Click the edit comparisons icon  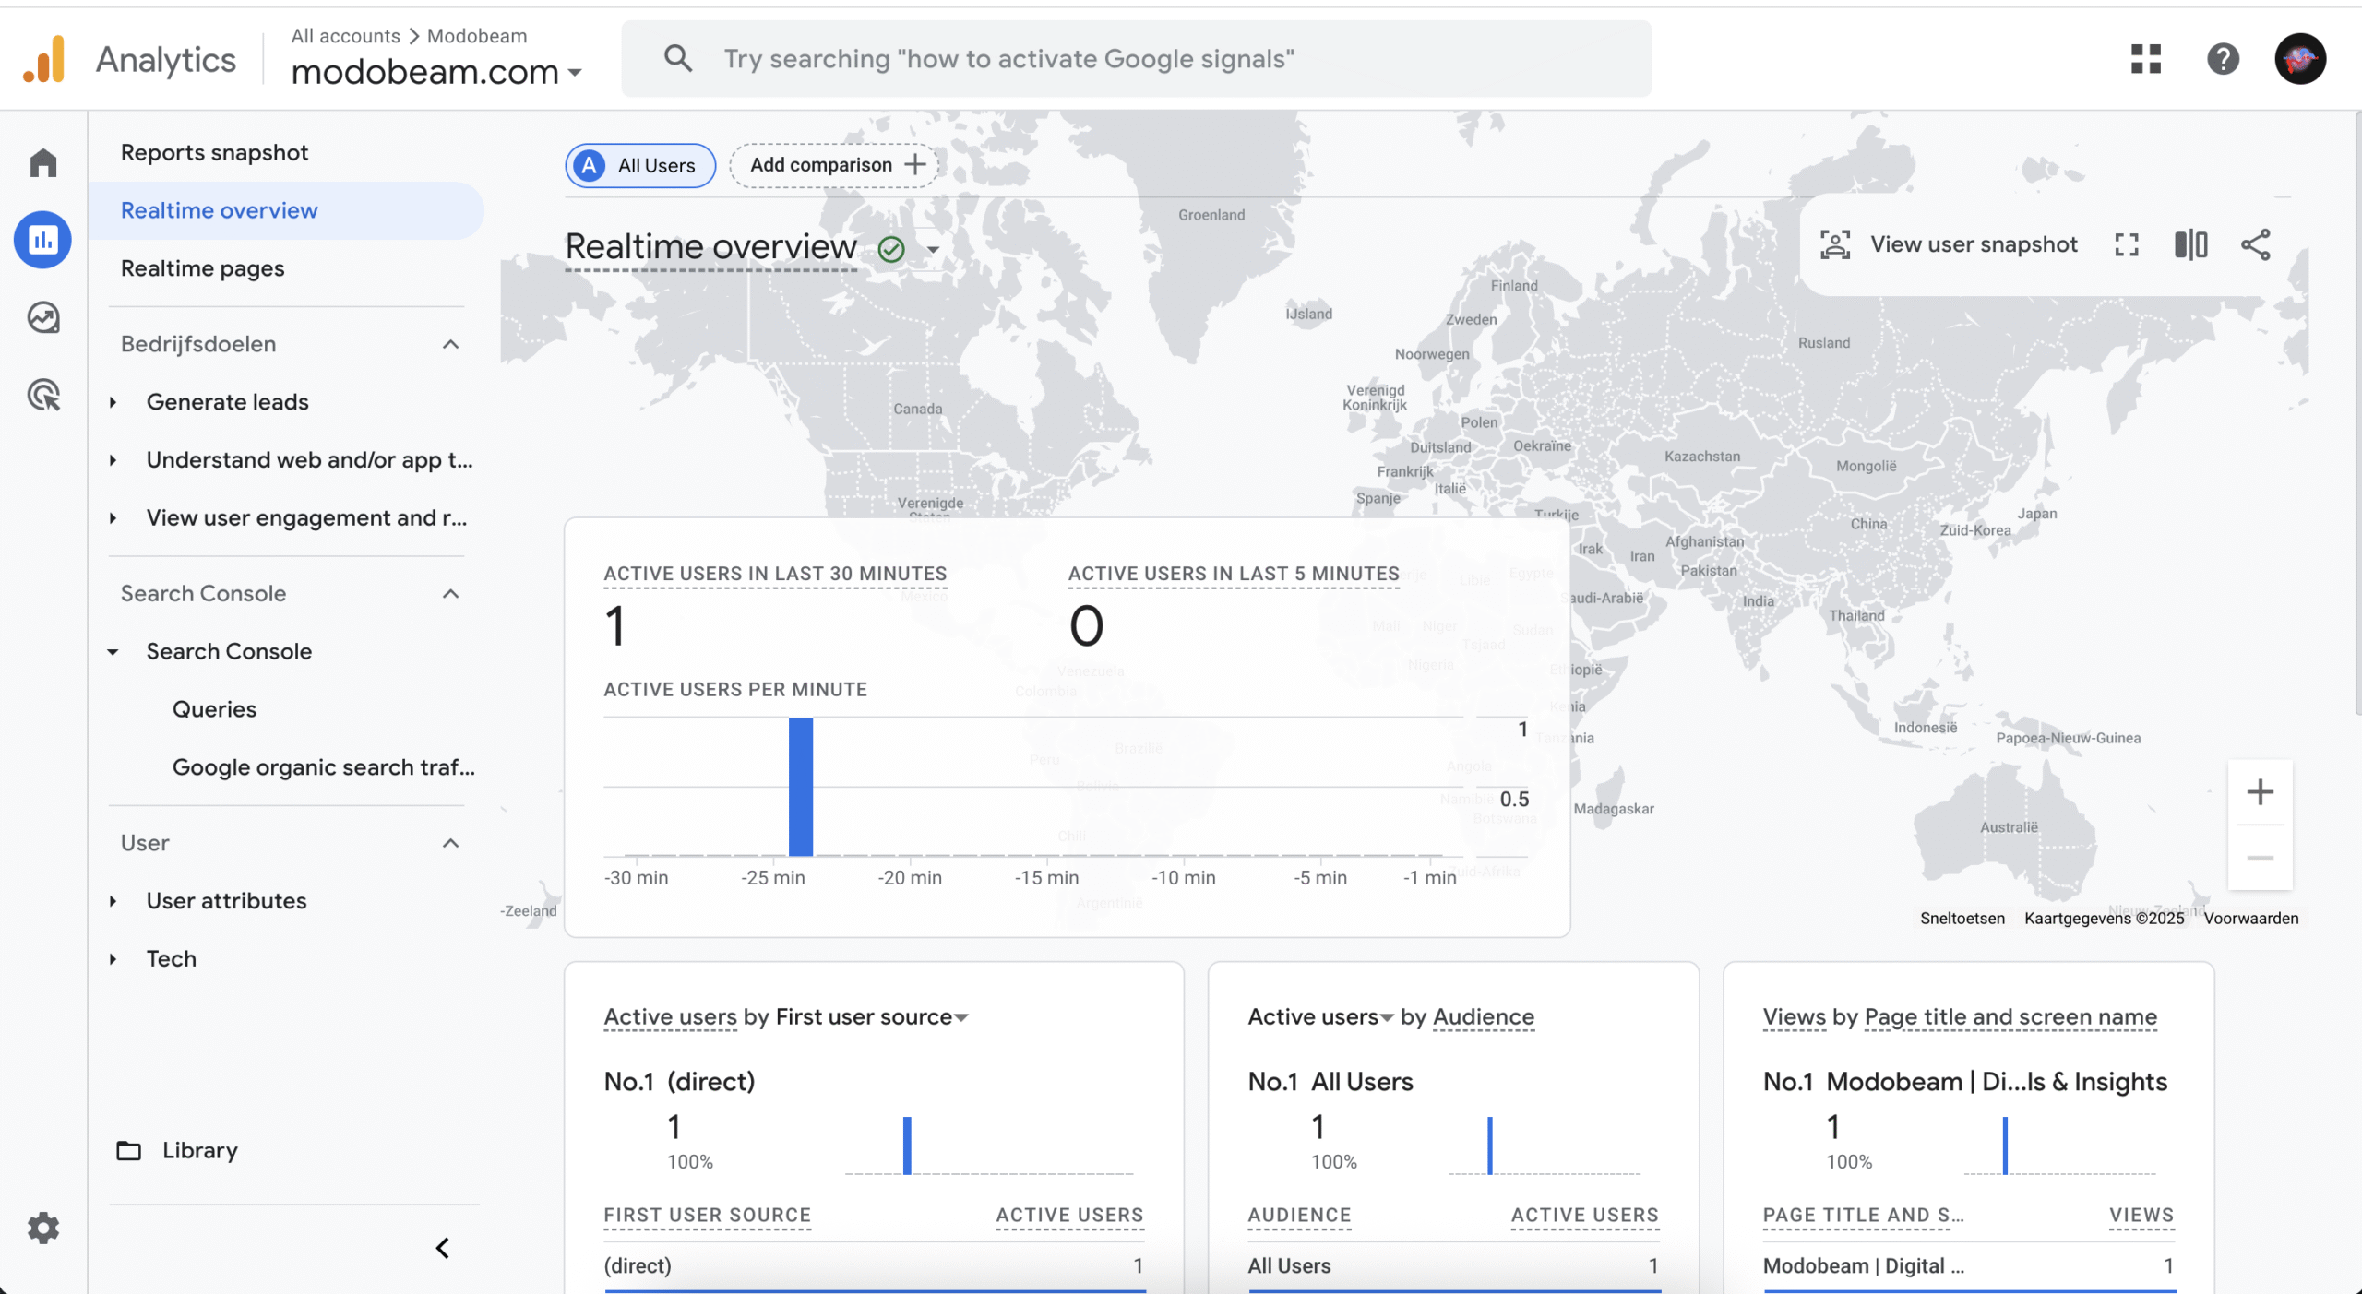coord(2191,244)
